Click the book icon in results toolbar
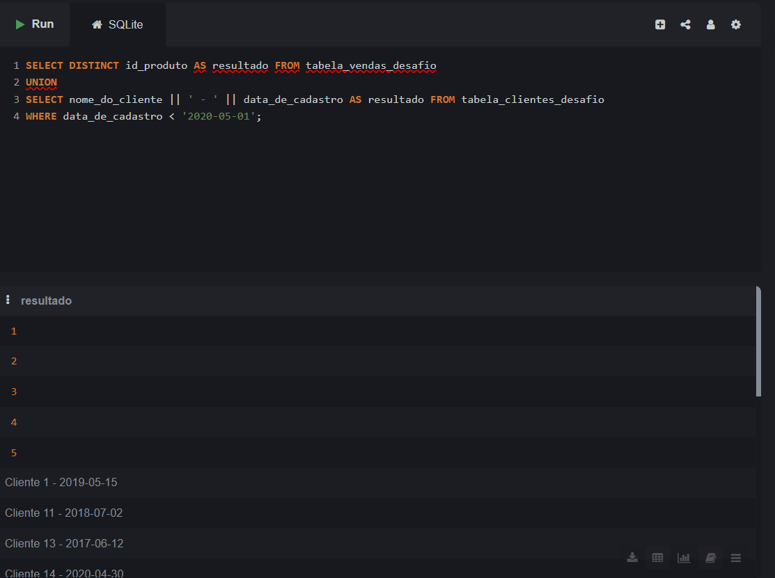 (x=710, y=557)
